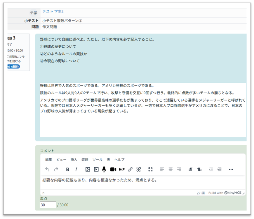Open the overflow toolbar menu (...)
Viewport: 254px width, 219px height.
(x=231, y=169)
